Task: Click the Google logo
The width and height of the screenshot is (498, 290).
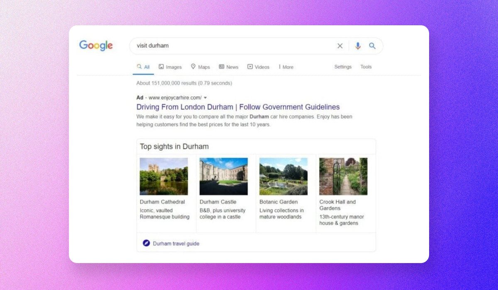Action: pyautogui.click(x=95, y=46)
